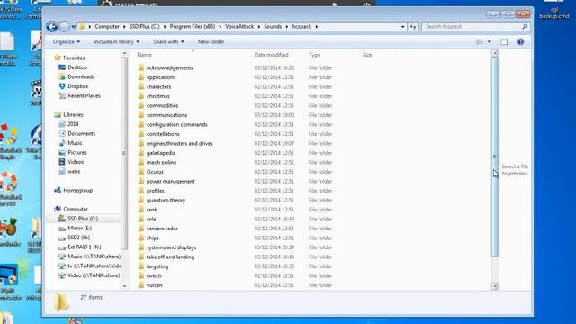Image resolution: width=576 pixels, height=324 pixels.
Task: Open Dropbox in the Favorites list
Action: point(78,86)
